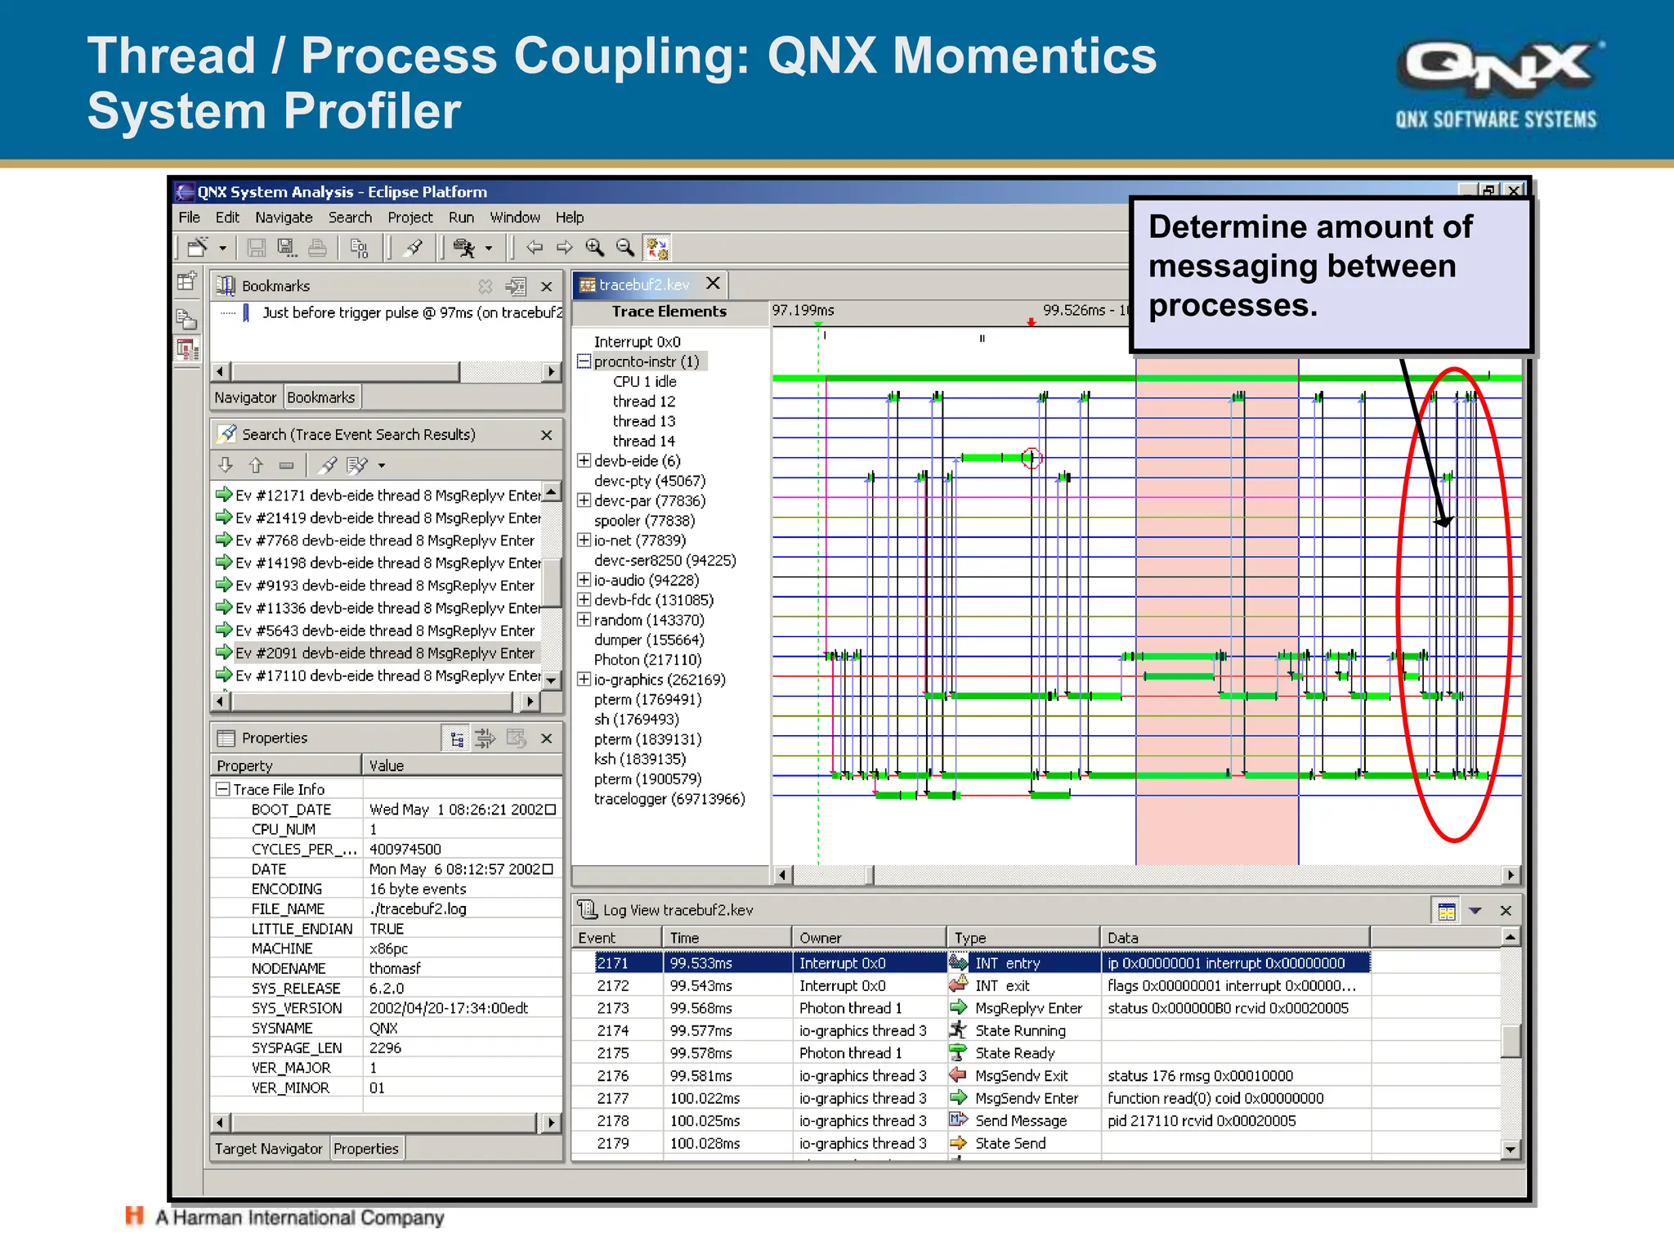Open the System Profiler perspective sidebar icon
Viewport: 1674px width, 1256px height.
(188, 350)
